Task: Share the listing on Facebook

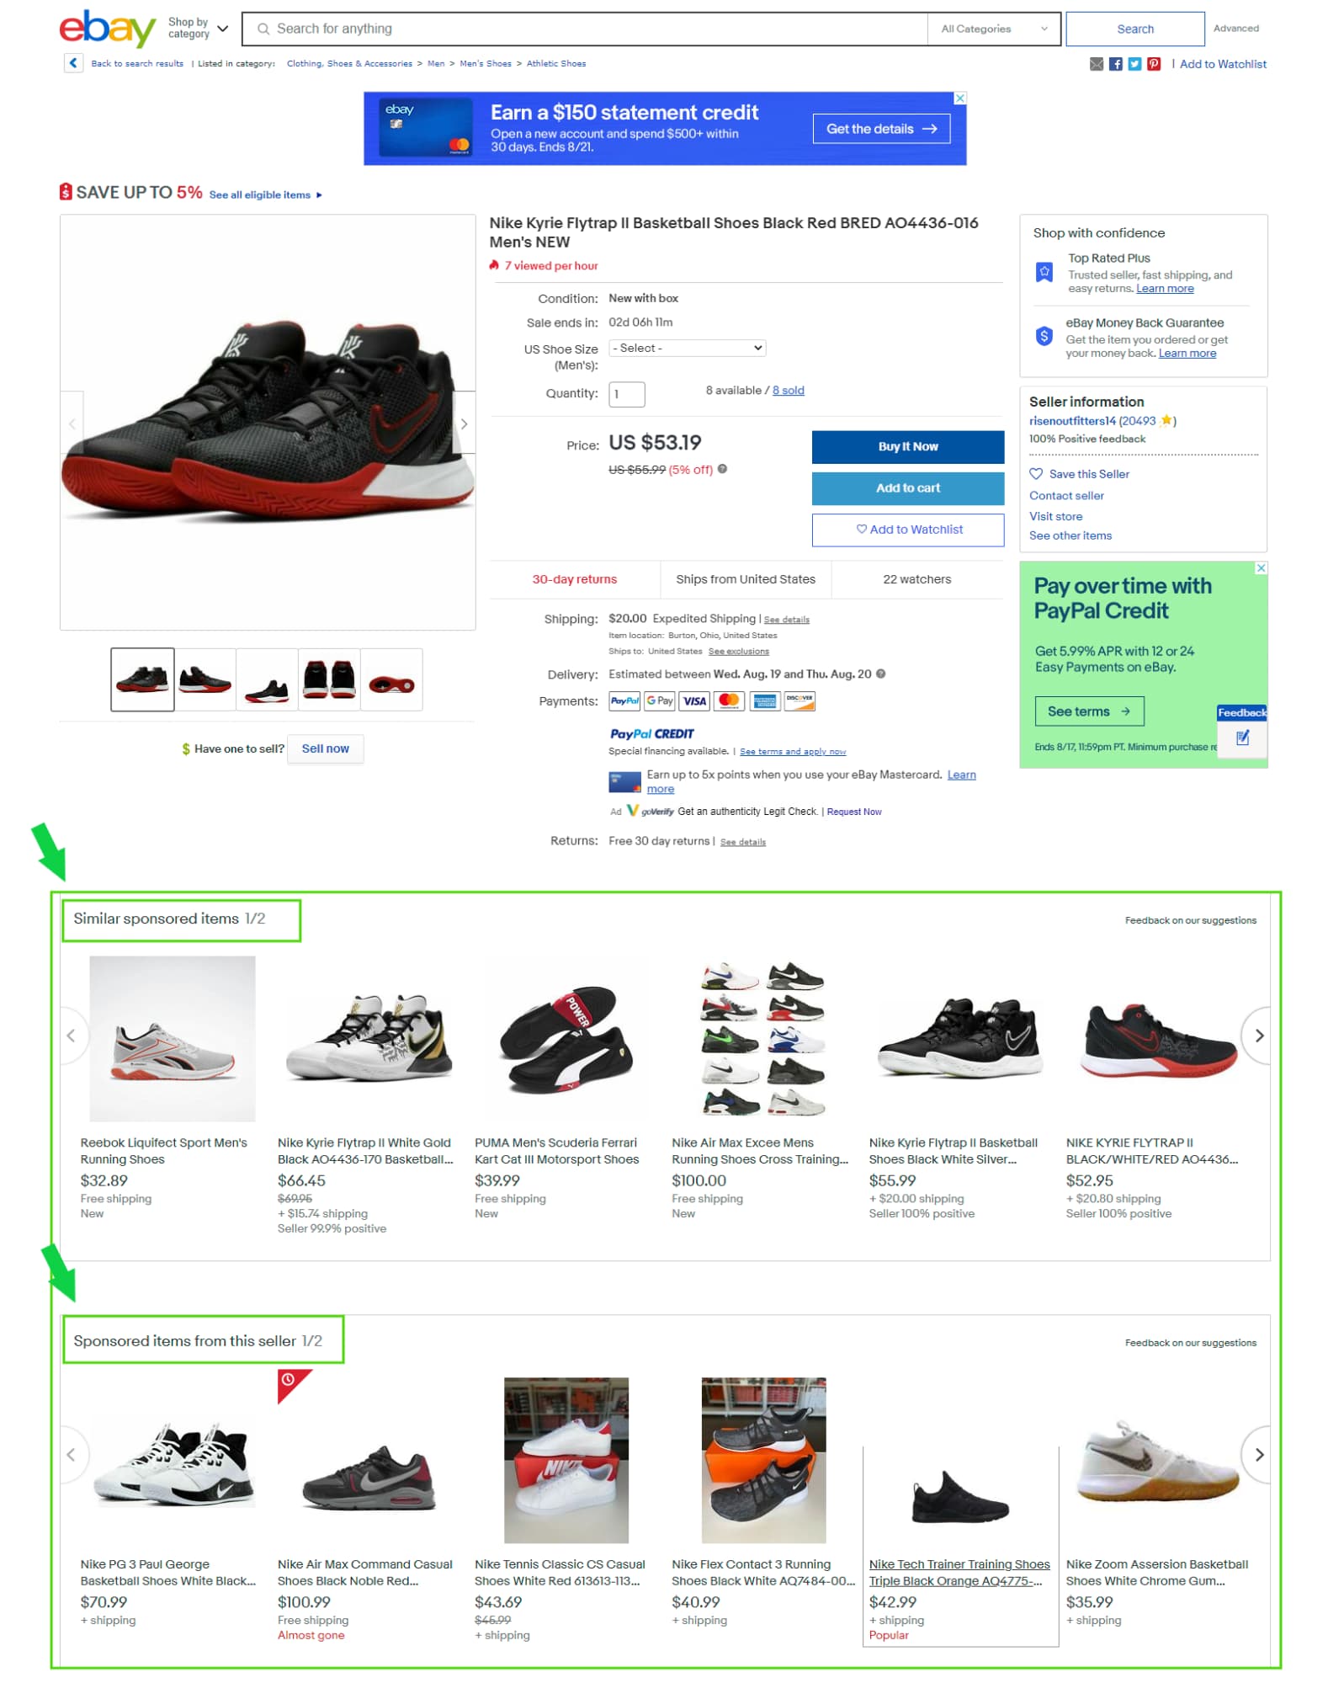Action: tap(1115, 64)
